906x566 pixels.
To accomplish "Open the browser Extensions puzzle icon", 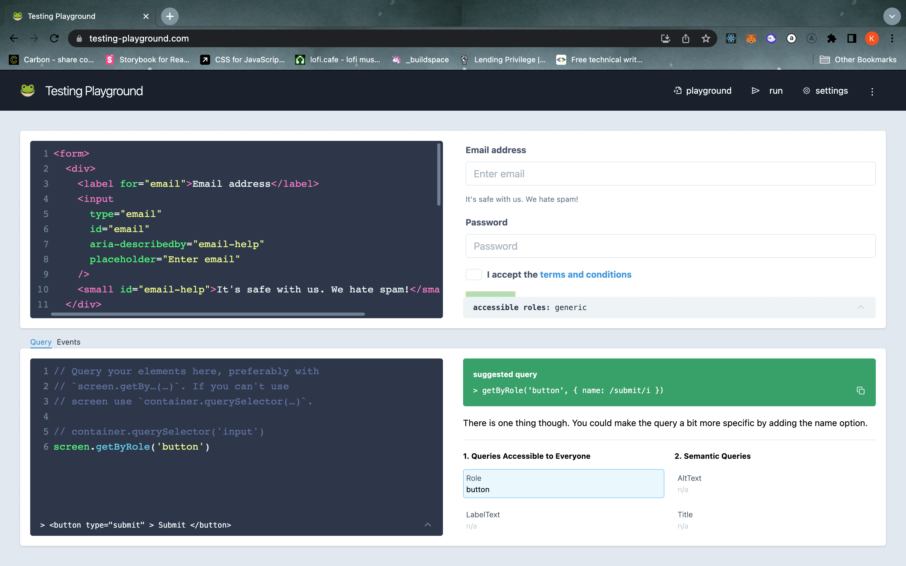I will tap(831, 38).
